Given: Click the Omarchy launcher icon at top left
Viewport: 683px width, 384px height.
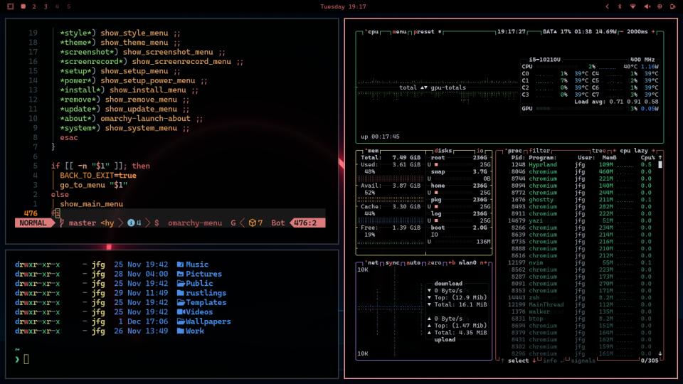Looking at the screenshot, I should click(x=10, y=6).
